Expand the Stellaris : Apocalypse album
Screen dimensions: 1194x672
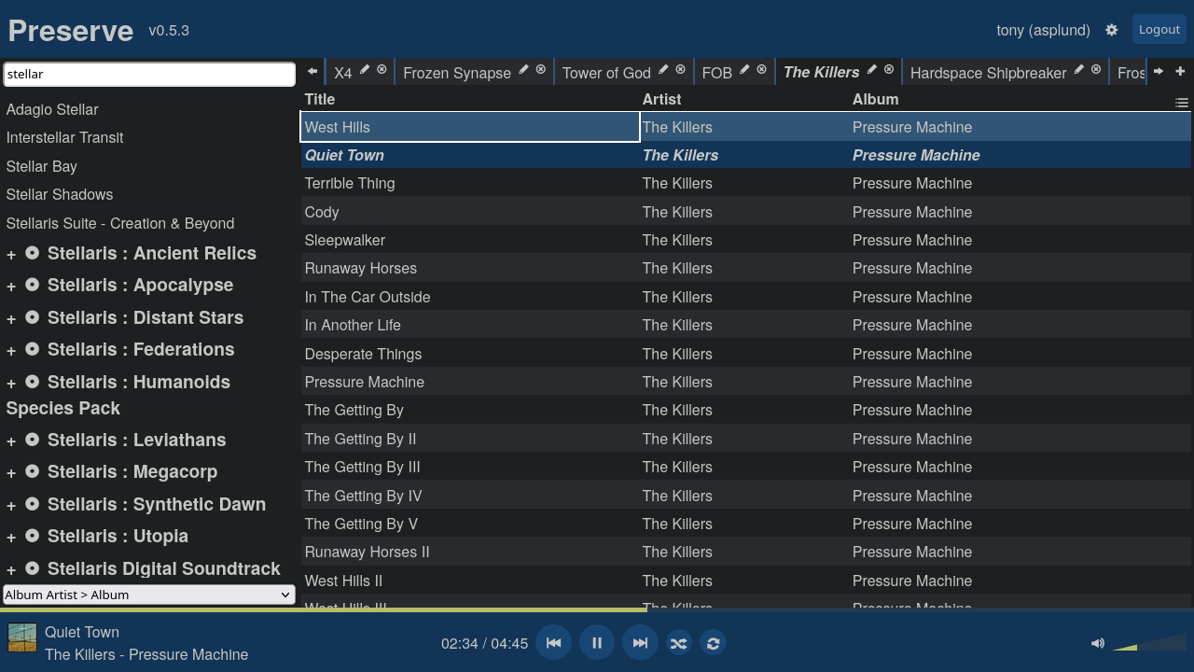pos(11,287)
